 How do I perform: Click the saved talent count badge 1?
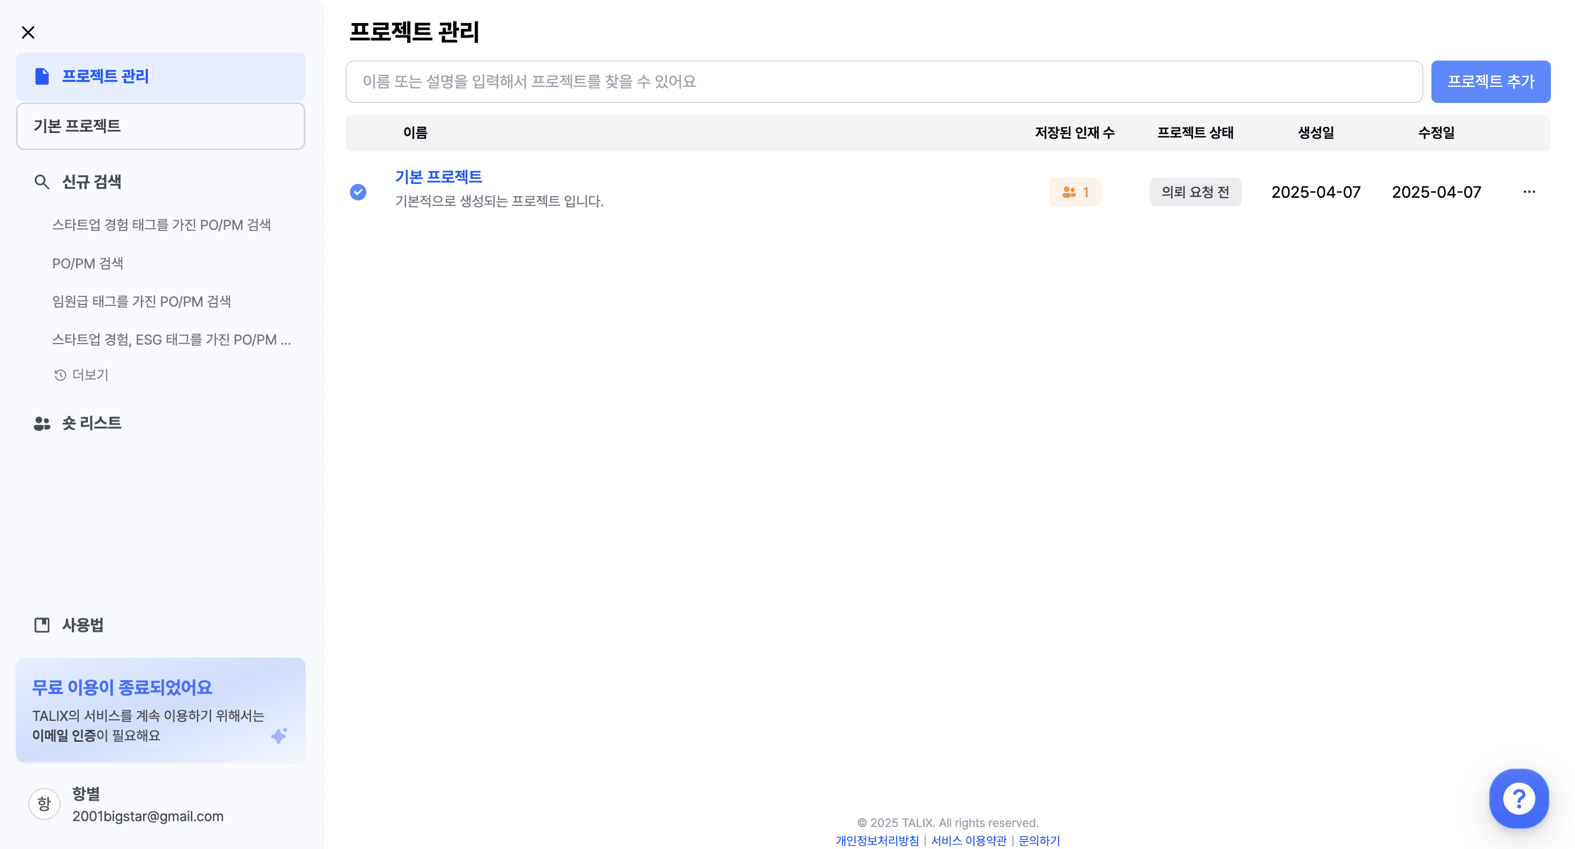pyautogui.click(x=1075, y=192)
